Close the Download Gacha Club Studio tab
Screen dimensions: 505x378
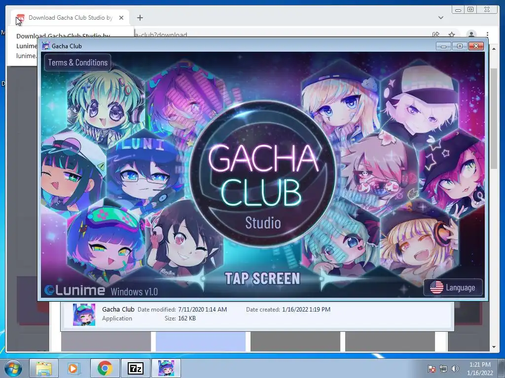[121, 18]
